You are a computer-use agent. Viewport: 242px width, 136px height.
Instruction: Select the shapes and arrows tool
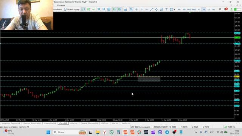coord(171,9)
